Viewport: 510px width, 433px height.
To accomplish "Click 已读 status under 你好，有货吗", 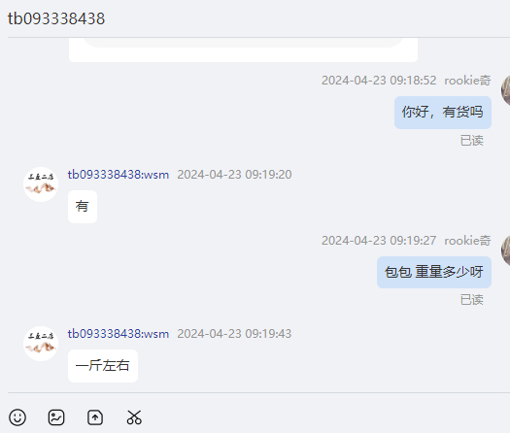I will 471,141.
